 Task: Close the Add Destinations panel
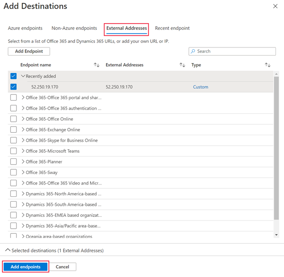(x=275, y=6)
